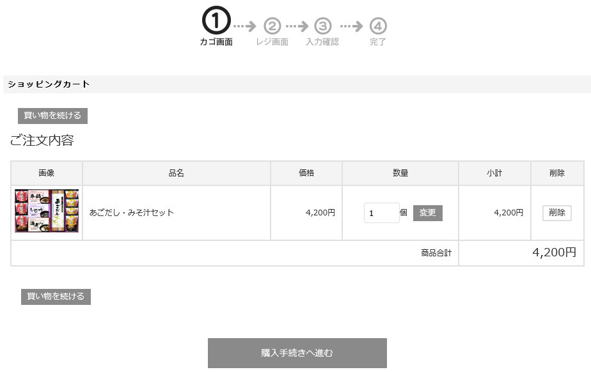Image resolution: width=591 pixels, height=372 pixels.
Task: Select the カゴ画面 step label
Action: click(x=216, y=42)
